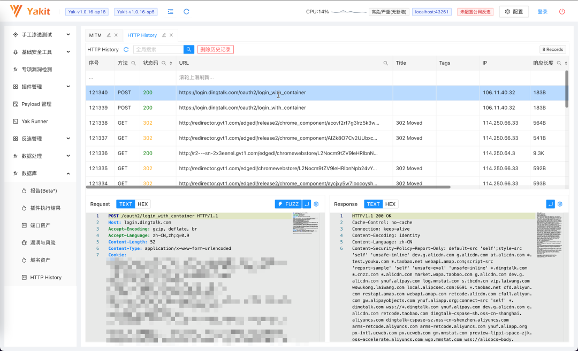Click the Response code minimap
Viewport: 578px width, 351px height.
click(x=549, y=235)
